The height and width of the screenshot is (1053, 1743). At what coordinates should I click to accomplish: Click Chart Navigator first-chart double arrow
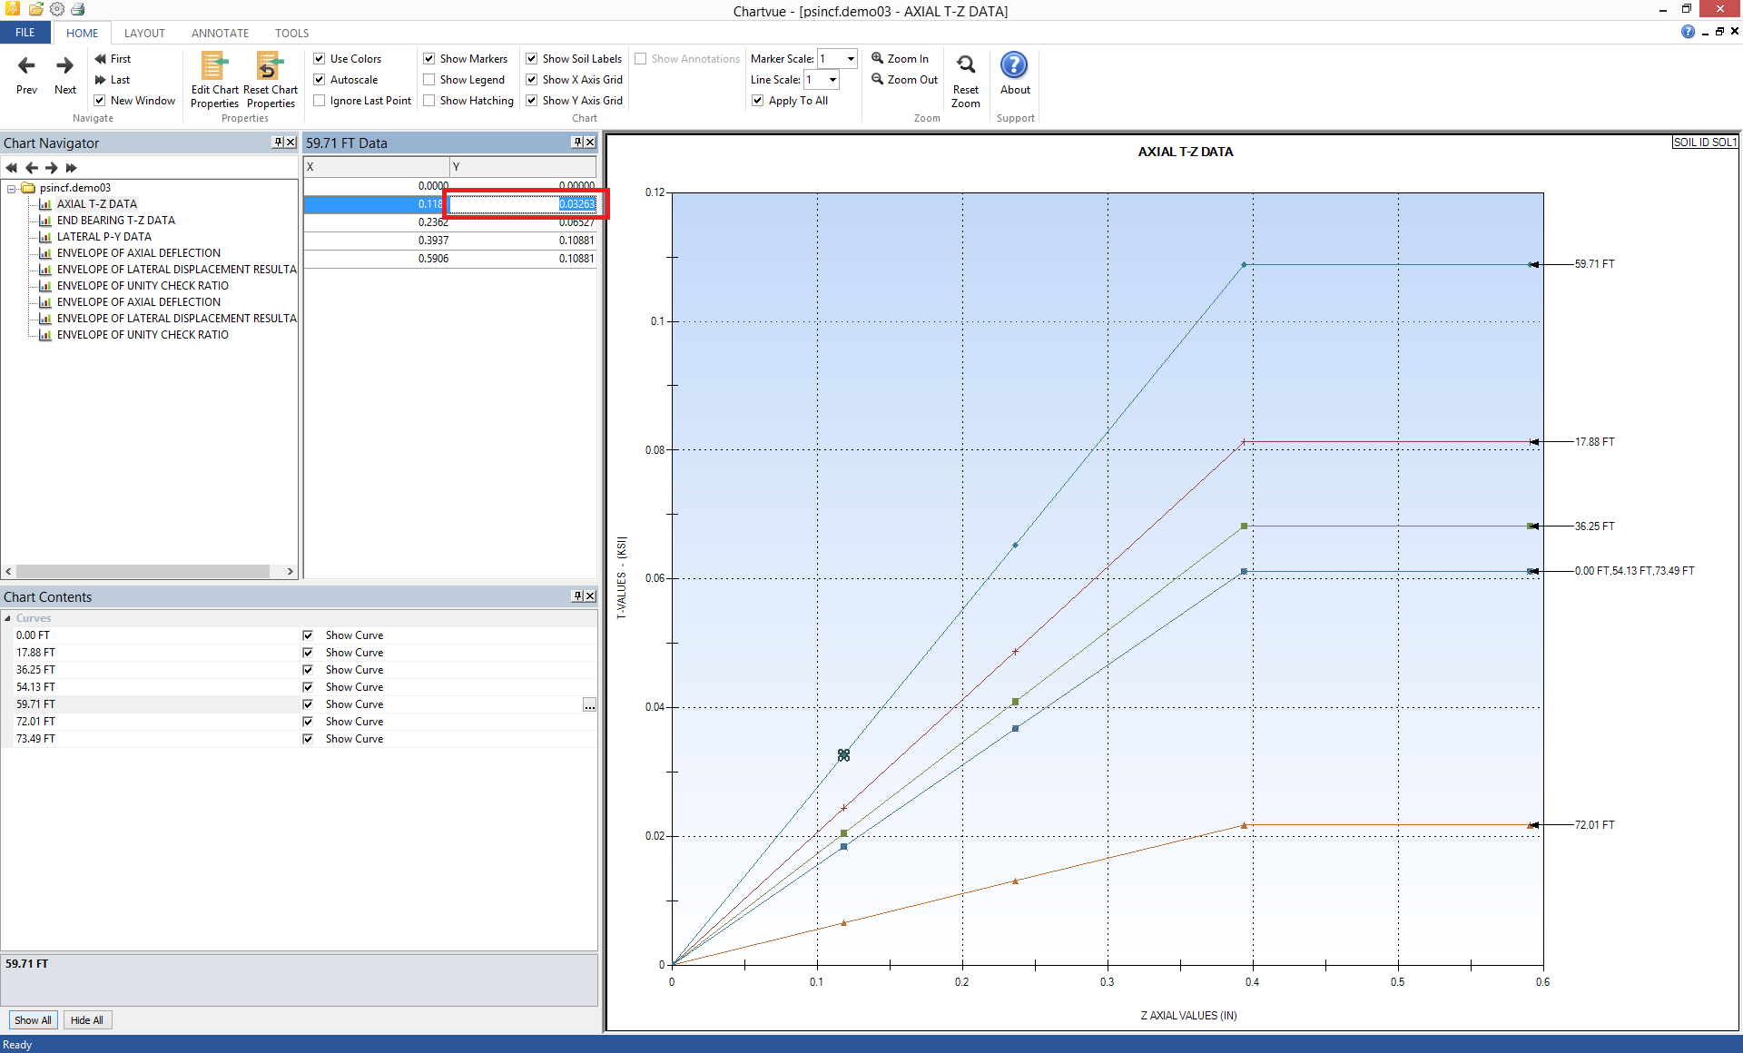tap(11, 168)
